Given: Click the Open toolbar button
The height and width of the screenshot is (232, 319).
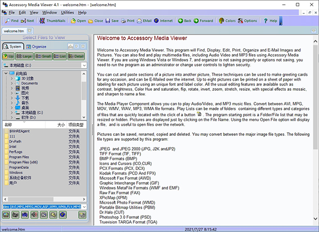Looking at the screenshot, I should [x=78, y=21].
